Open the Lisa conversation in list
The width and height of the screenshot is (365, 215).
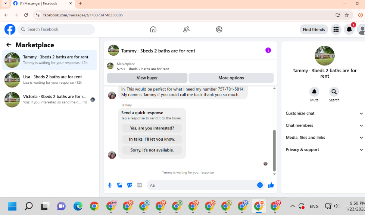tap(50, 80)
